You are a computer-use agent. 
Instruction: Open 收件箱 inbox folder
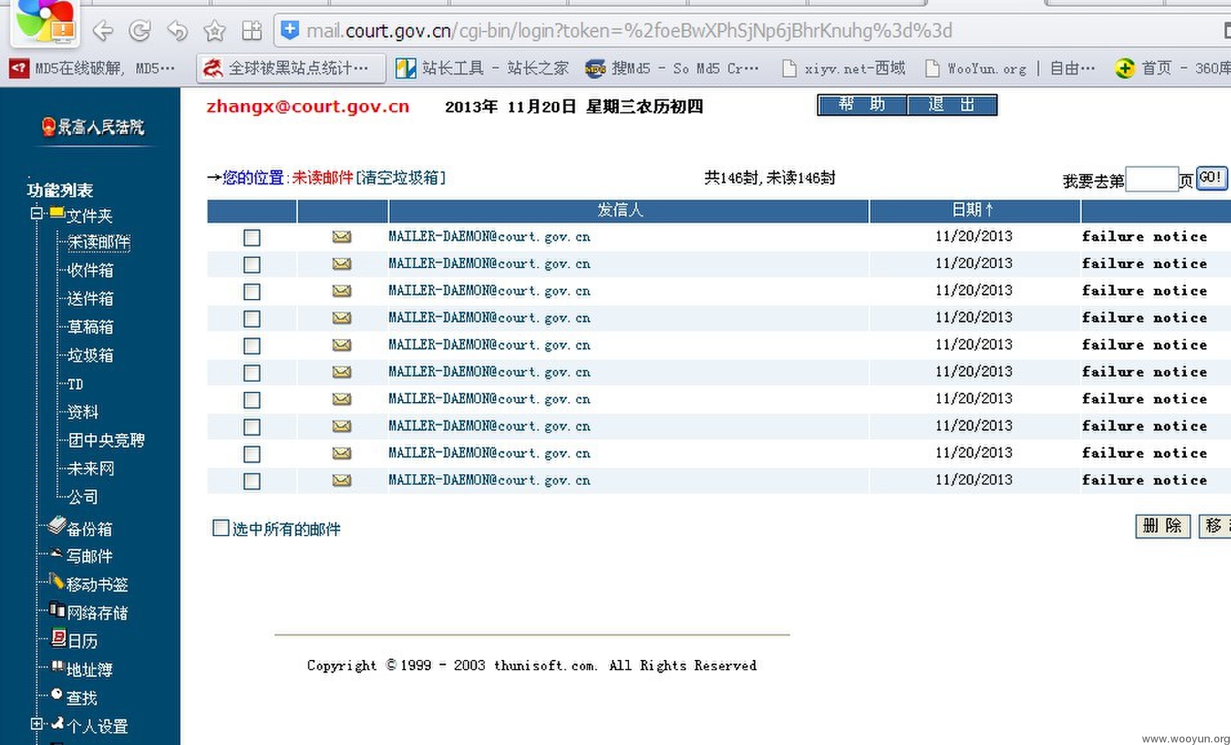coord(90,270)
